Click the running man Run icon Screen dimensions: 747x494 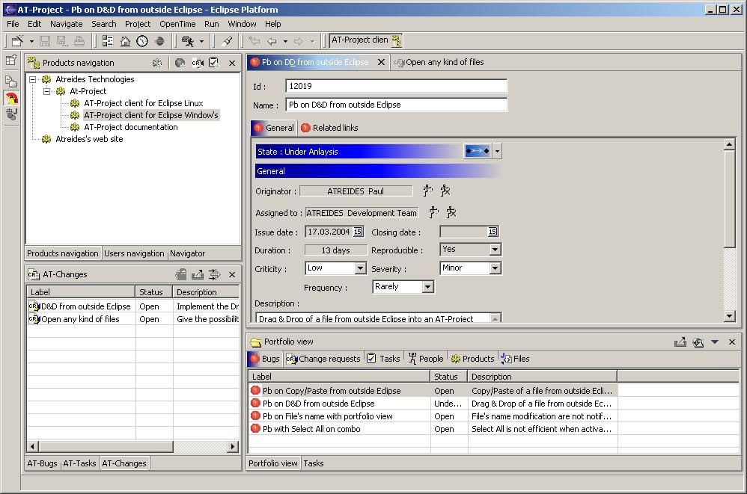pyautogui.click(x=188, y=41)
